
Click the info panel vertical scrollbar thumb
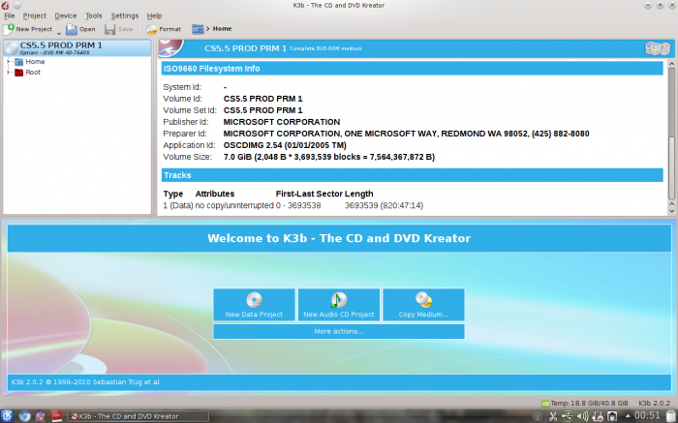coord(671,168)
